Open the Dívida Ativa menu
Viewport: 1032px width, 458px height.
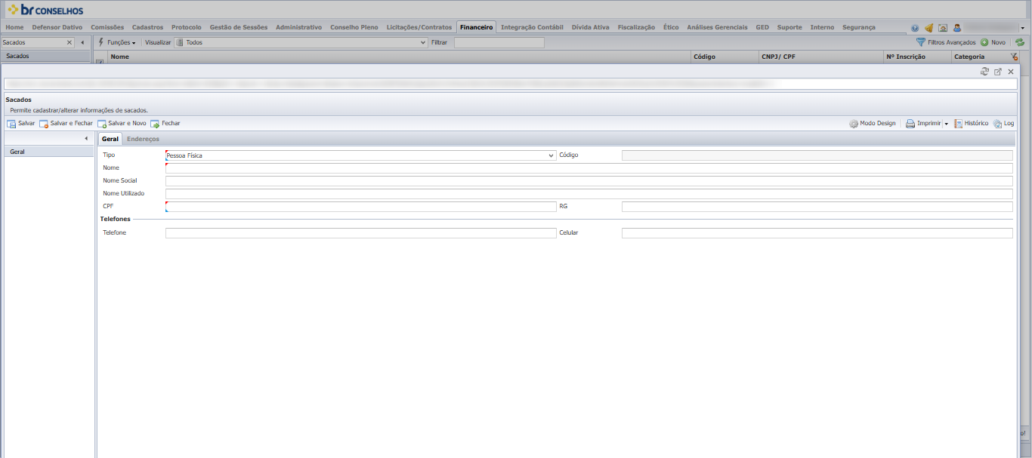pos(591,27)
